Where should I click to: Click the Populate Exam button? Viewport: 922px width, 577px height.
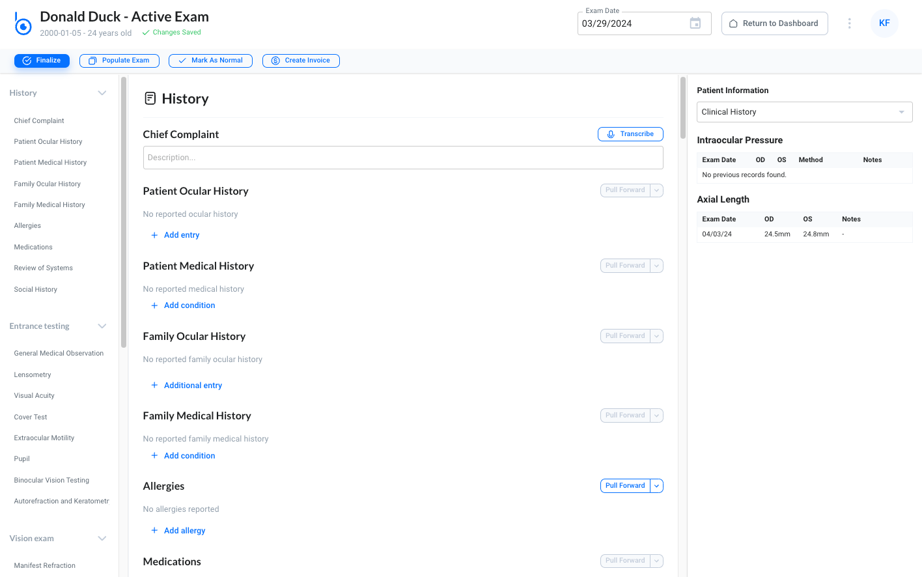pyautogui.click(x=119, y=61)
